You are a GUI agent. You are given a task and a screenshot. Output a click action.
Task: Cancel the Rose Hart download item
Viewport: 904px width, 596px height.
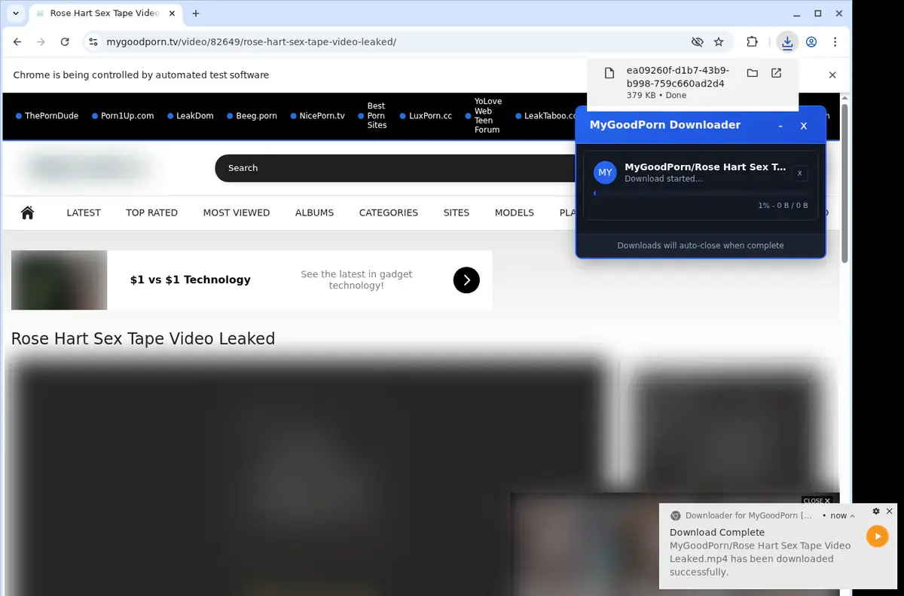[x=800, y=173]
